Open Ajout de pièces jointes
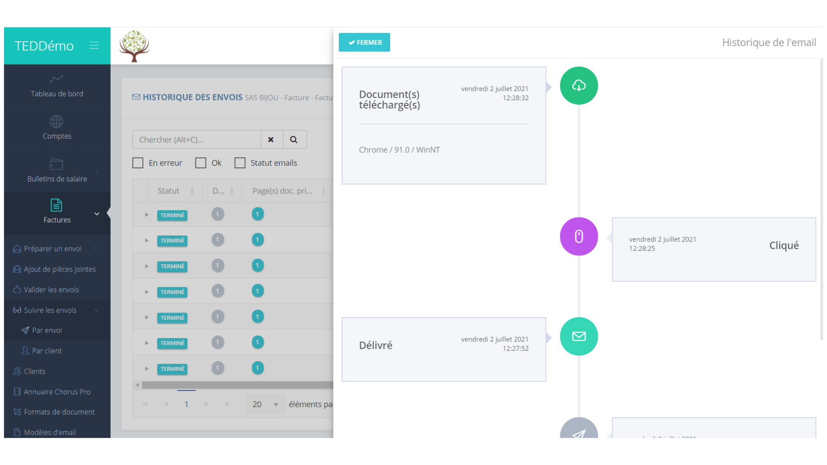 click(54, 269)
